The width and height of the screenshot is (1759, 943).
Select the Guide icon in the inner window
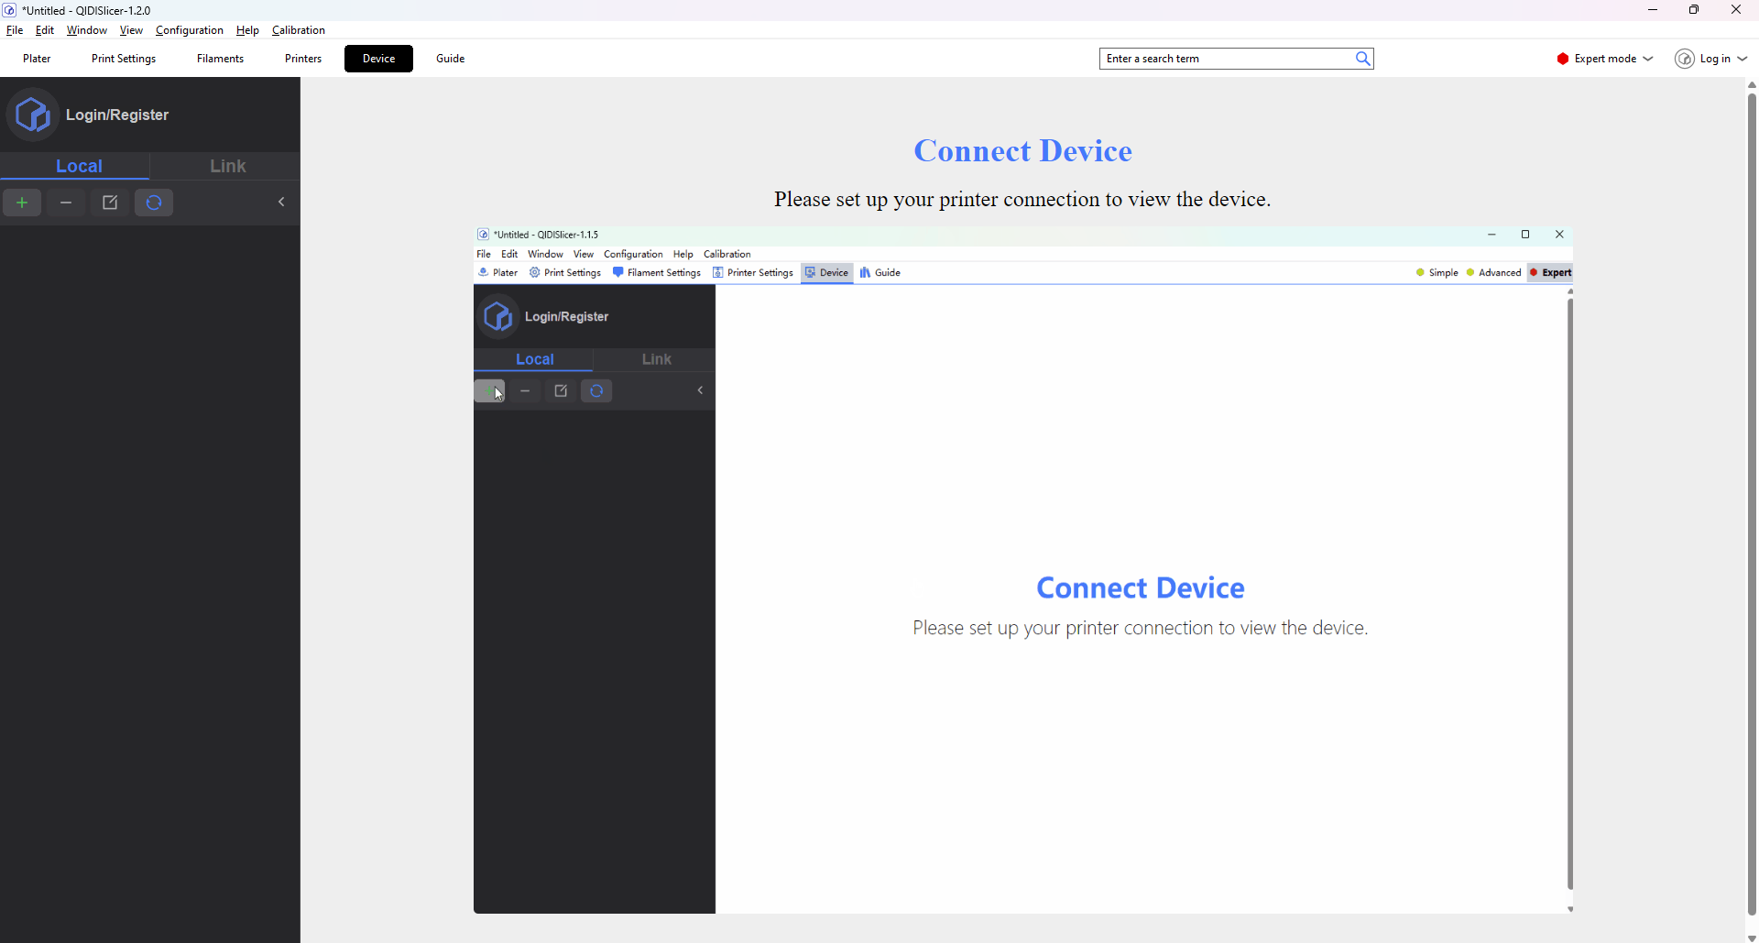click(867, 272)
